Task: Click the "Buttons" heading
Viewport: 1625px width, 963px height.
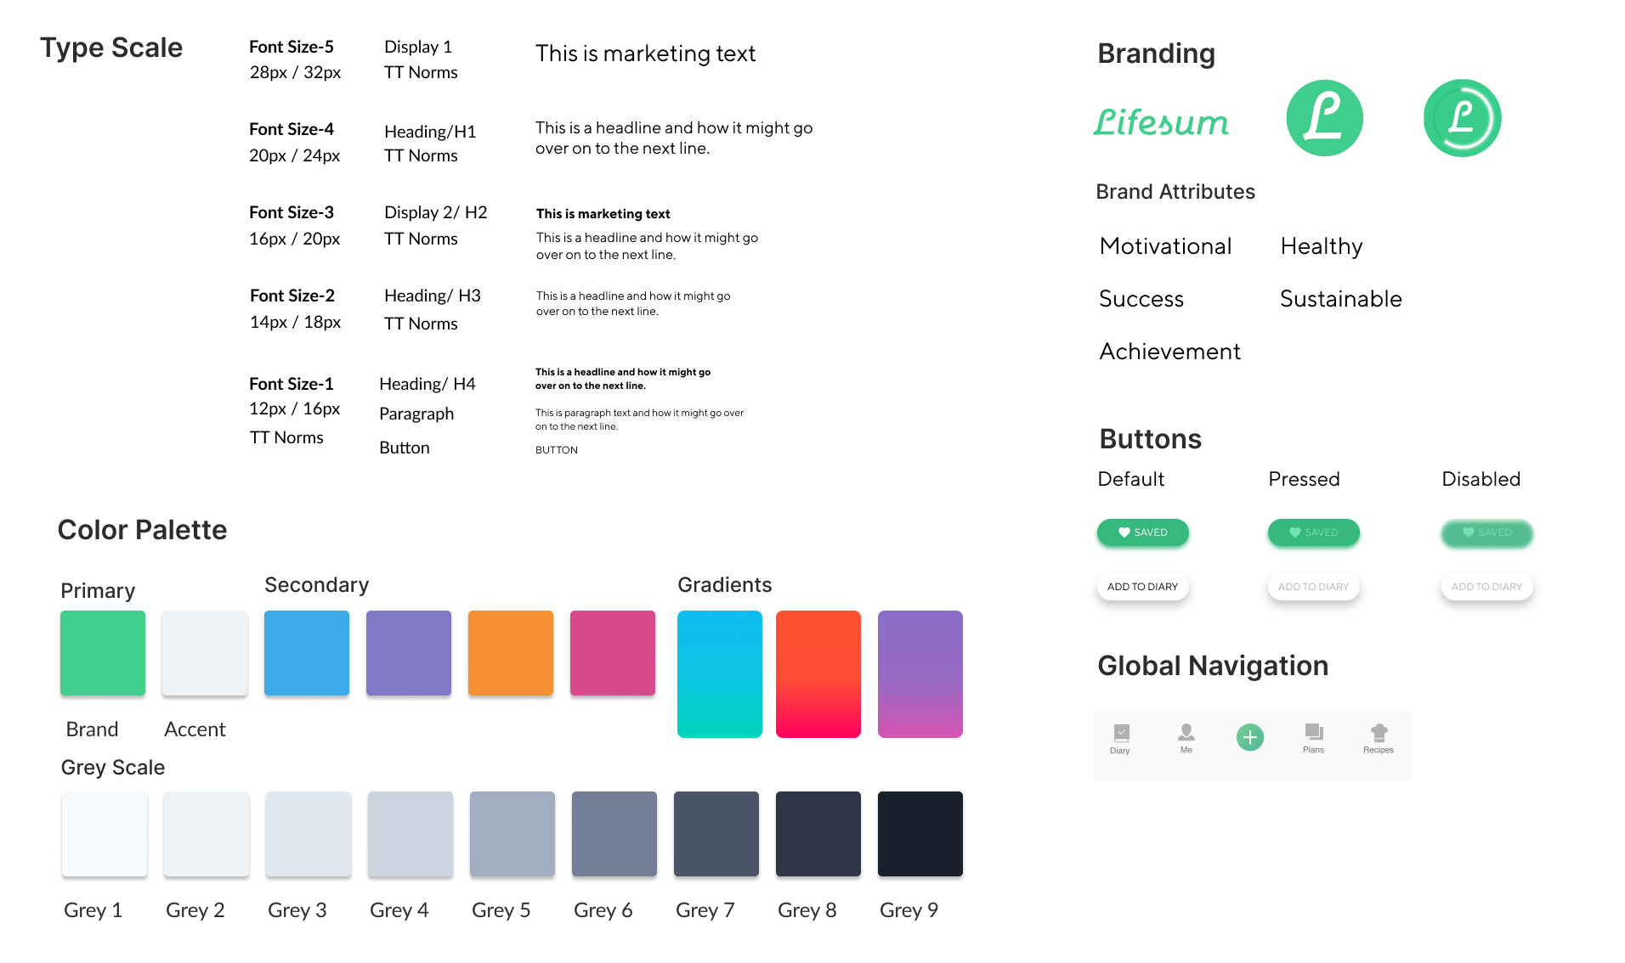Action: point(1150,439)
